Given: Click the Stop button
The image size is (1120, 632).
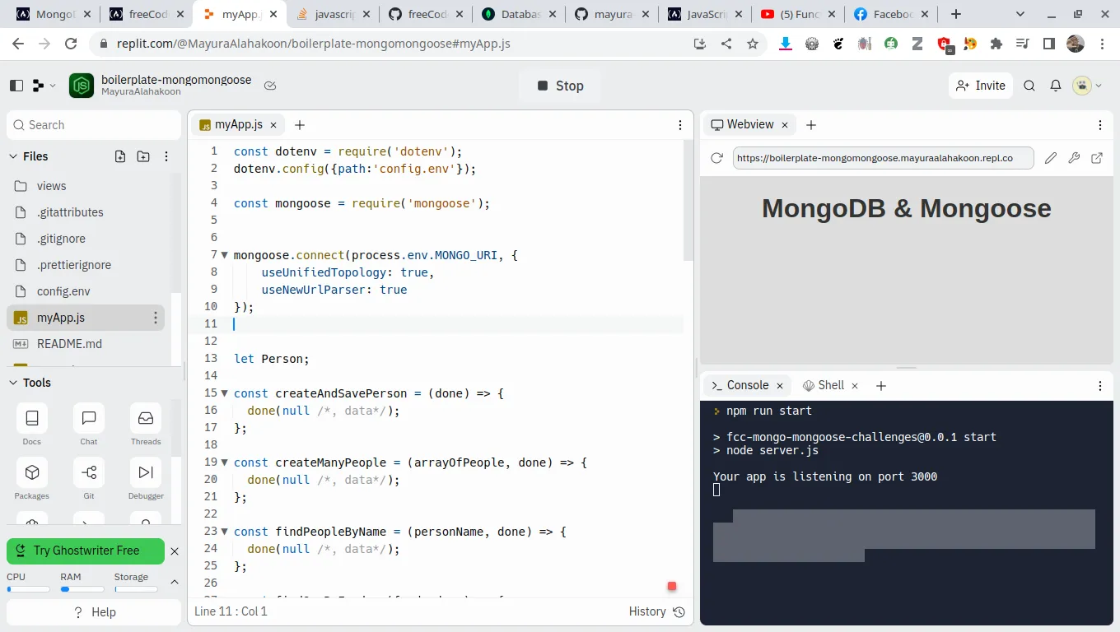Looking at the screenshot, I should point(560,86).
